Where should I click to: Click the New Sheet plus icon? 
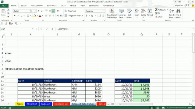pyautogui.click(x=112, y=104)
